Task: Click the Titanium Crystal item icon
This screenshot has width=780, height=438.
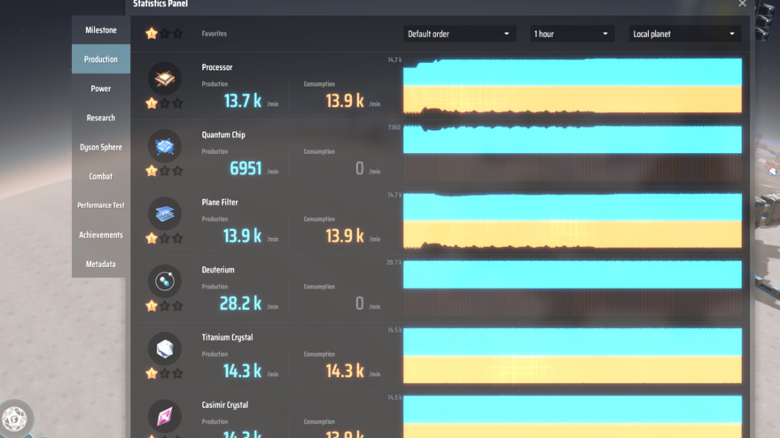Action: (x=165, y=349)
